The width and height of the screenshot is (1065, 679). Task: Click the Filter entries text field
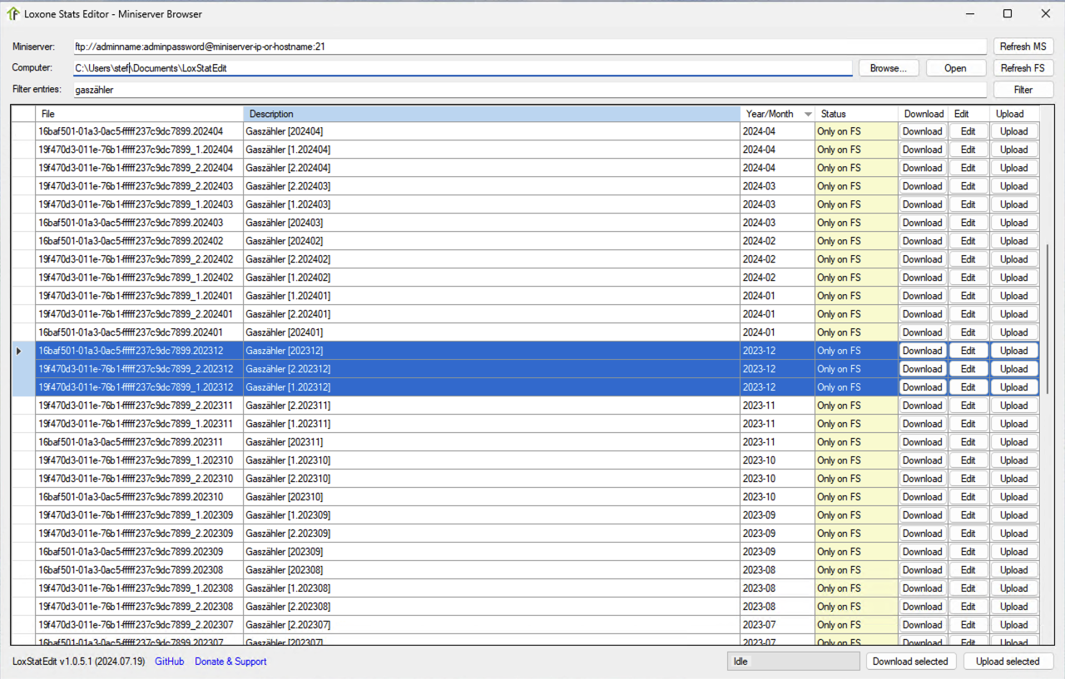(x=529, y=90)
